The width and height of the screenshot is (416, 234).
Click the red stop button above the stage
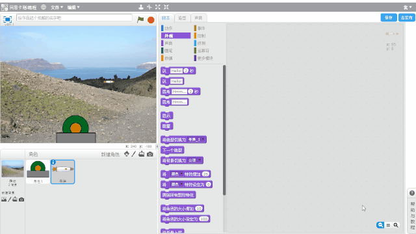pyautogui.click(x=151, y=20)
